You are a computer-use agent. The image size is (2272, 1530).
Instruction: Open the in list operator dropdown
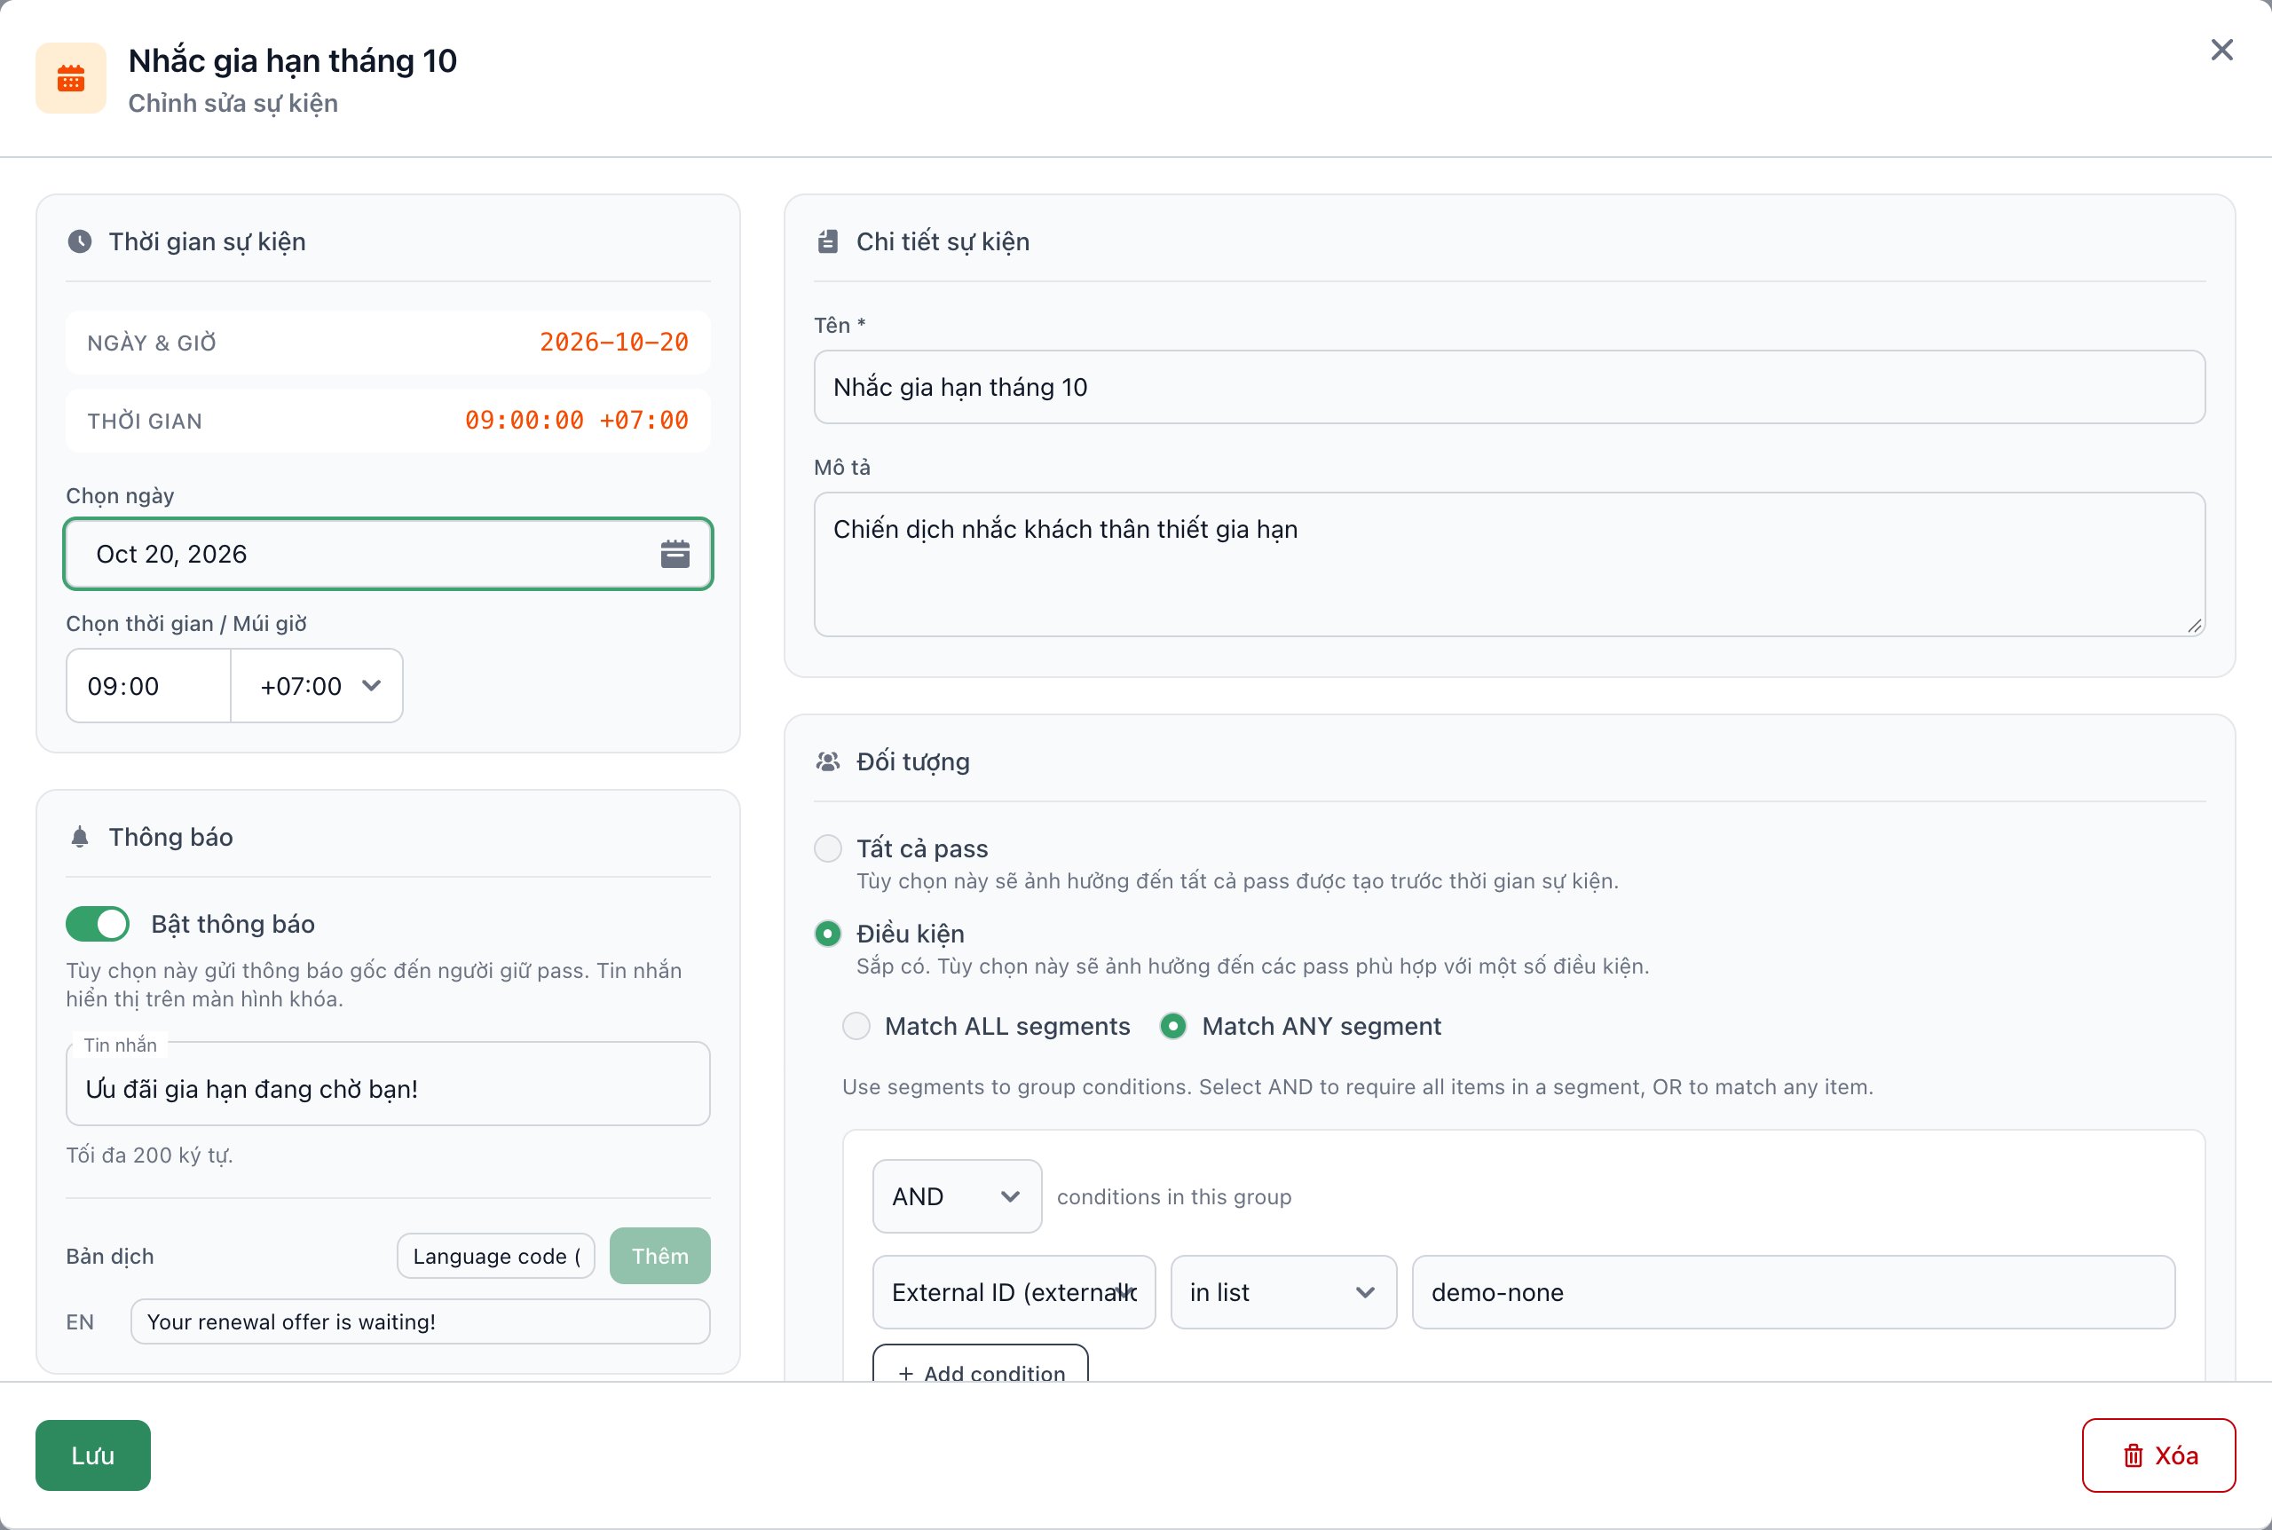[x=1284, y=1293]
